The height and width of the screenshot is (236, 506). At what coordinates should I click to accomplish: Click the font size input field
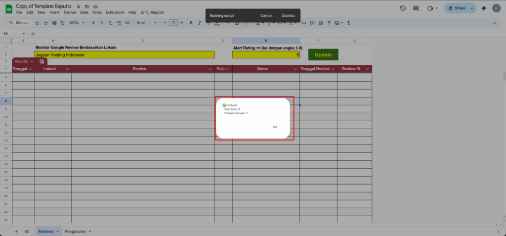tap(173, 23)
